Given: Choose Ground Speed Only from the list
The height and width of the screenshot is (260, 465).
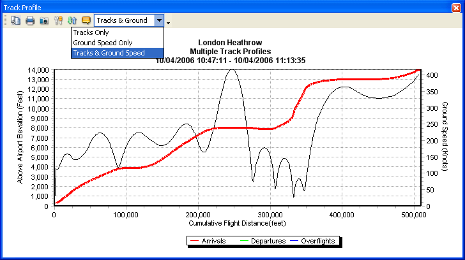Looking at the screenshot, I should (118, 43).
